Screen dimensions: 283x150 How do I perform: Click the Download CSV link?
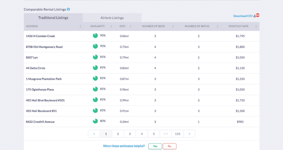(x=242, y=16)
